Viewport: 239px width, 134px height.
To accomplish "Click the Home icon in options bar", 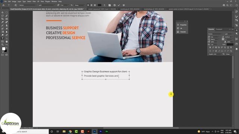I will point(3,5).
